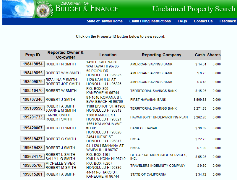Open property record for RIZALINA P SMITH

click(x=33, y=82)
